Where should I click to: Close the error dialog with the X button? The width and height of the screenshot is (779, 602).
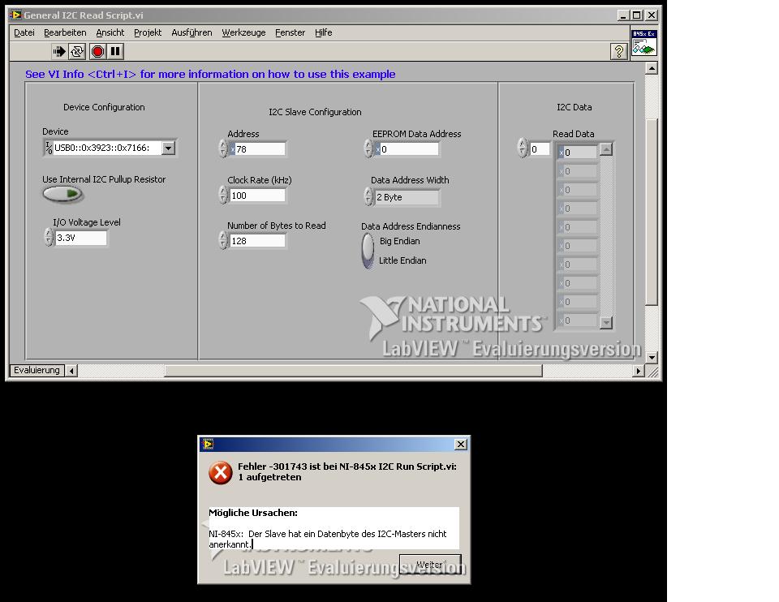pos(461,444)
